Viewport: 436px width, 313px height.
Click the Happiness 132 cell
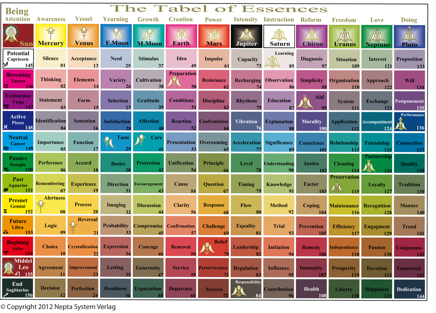377,289
